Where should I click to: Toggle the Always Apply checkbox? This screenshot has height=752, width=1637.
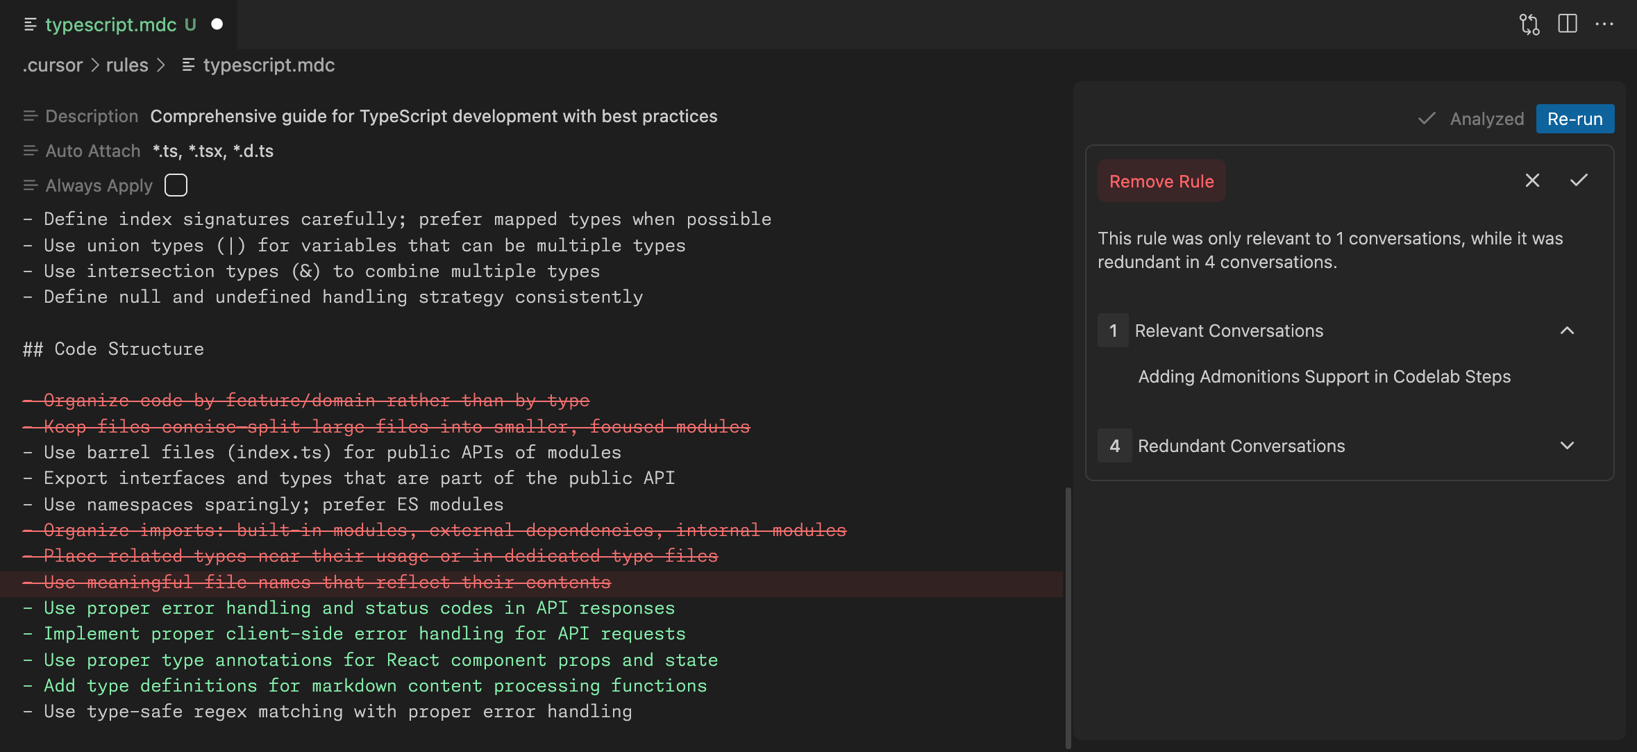[175, 185]
